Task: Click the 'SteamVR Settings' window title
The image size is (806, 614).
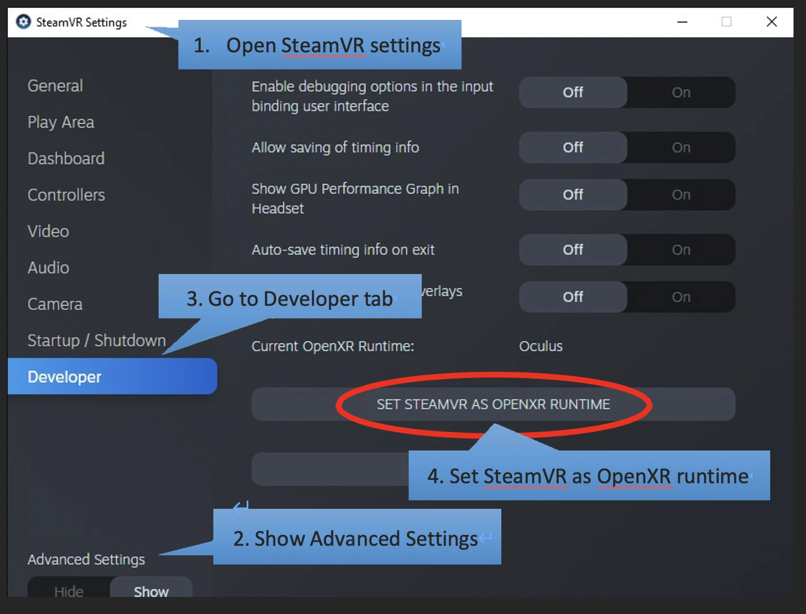Action: [x=81, y=22]
